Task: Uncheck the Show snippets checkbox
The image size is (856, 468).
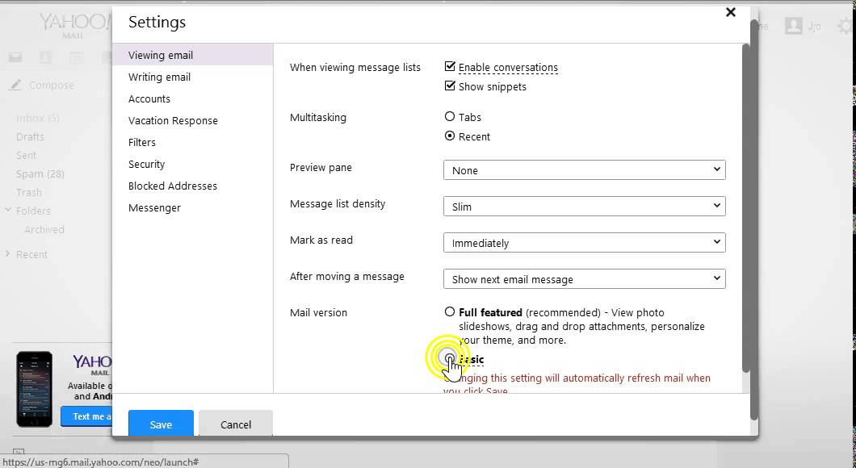Action: click(x=450, y=86)
